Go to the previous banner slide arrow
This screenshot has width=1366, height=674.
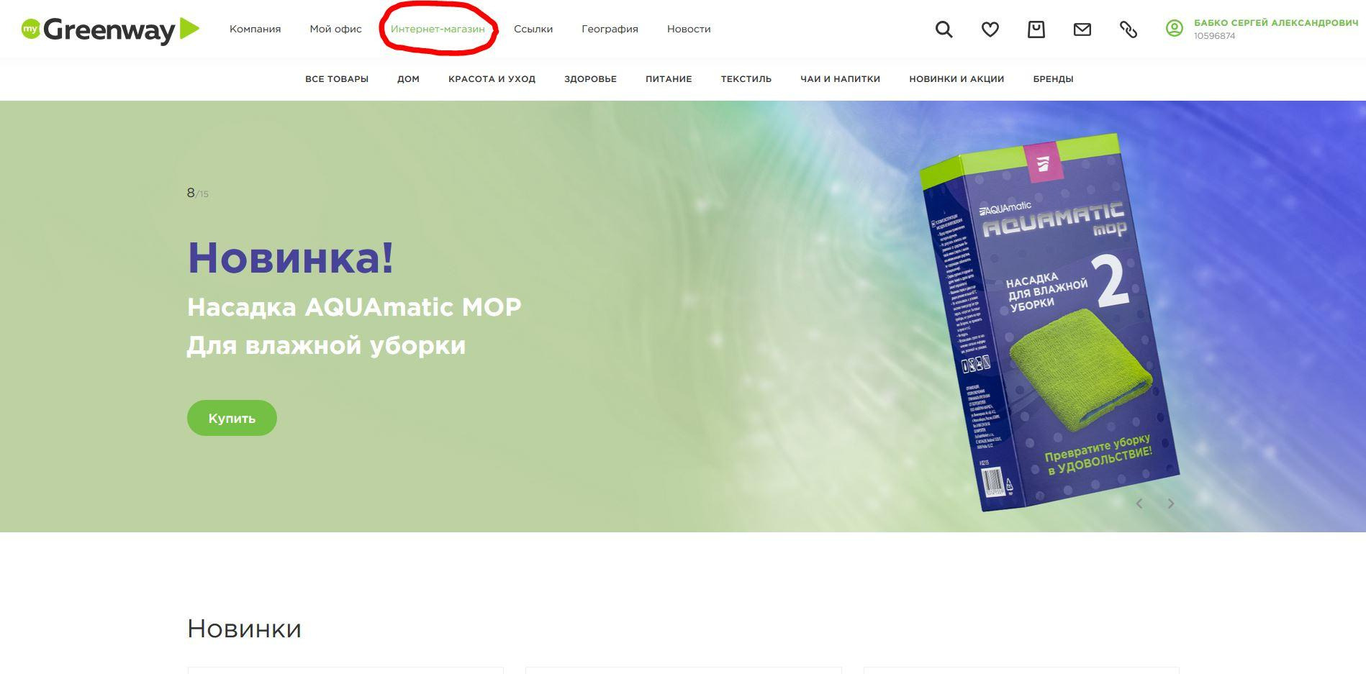[x=1139, y=504]
